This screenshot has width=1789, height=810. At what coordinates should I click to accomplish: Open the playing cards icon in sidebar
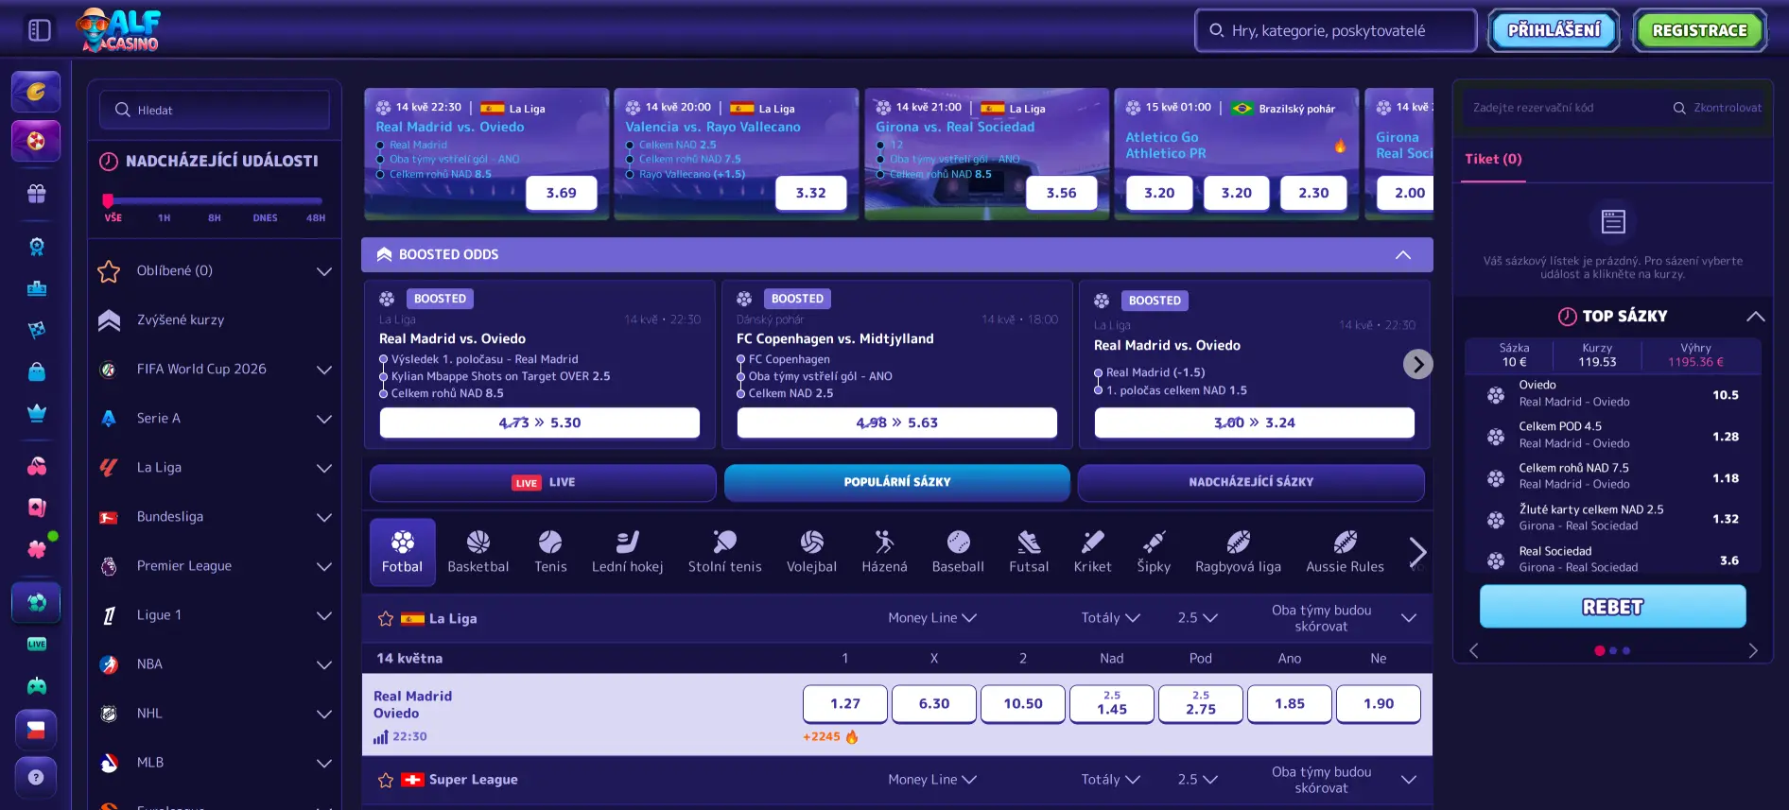coord(36,508)
